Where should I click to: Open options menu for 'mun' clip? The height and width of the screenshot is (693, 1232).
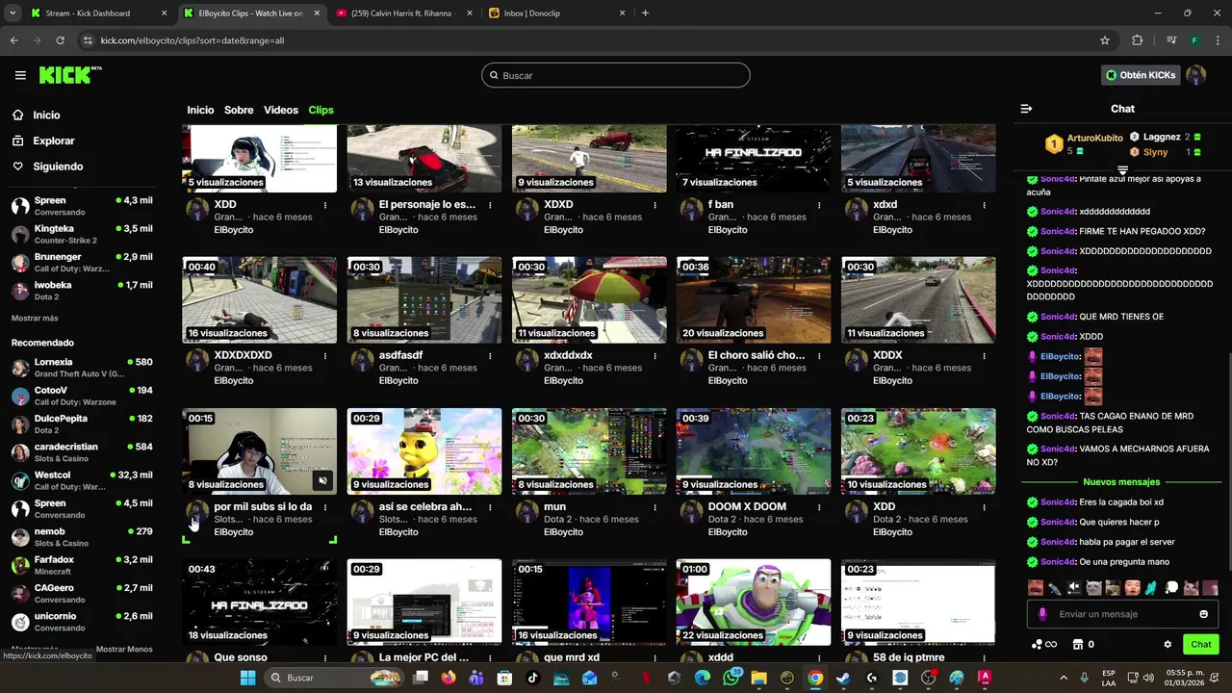coord(654,506)
